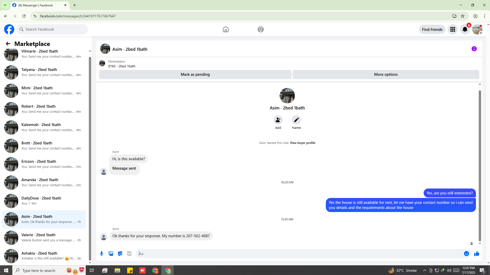
Task: Choose a GIF icon
Action: click(x=129, y=254)
